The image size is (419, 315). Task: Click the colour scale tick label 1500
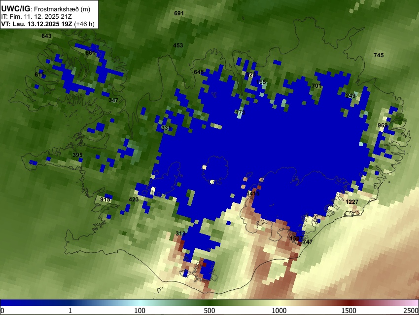[x=349, y=311]
